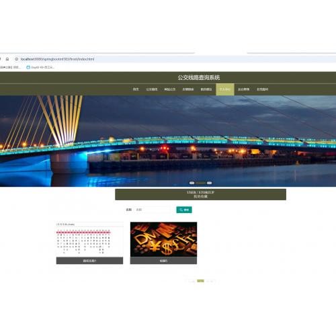Click the 公交线路查询系统 site title
The image size is (336, 336).
199,78
